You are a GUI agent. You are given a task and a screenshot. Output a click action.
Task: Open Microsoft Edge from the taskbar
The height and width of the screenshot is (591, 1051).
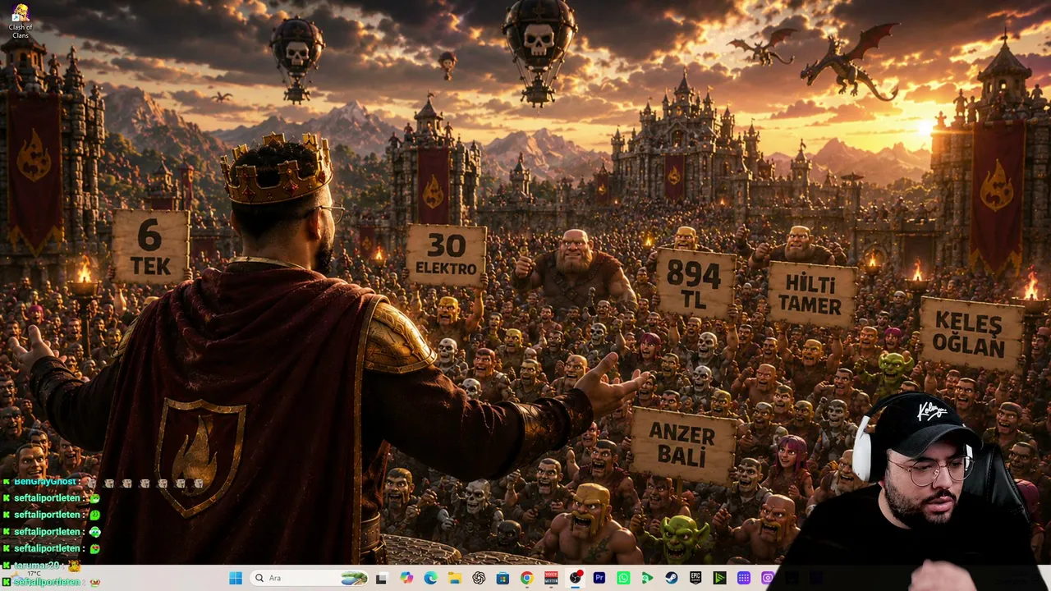pyautogui.click(x=431, y=578)
